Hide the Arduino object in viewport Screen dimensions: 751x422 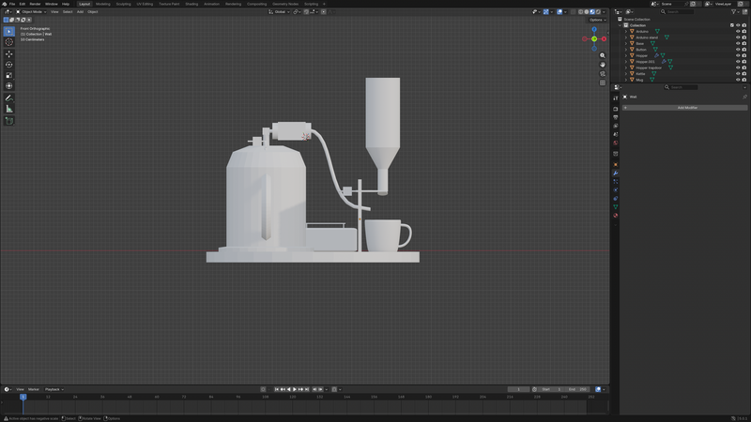738,31
